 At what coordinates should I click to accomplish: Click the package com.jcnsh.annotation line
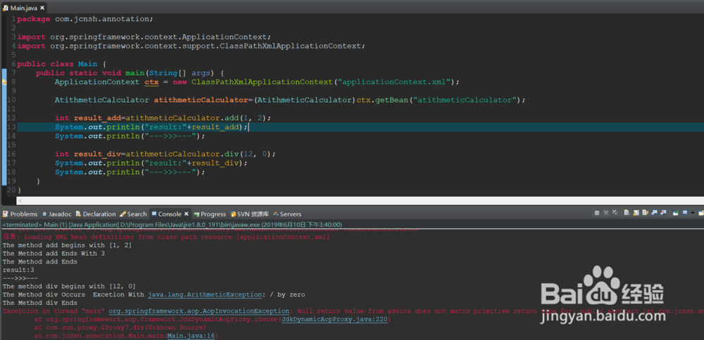coord(85,19)
